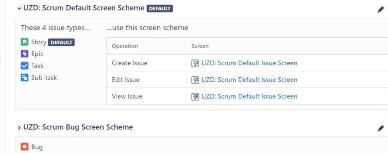Click the screen icon in Edit Issue row
Viewport: 388px width, 153px height.
[x=195, y=80]
